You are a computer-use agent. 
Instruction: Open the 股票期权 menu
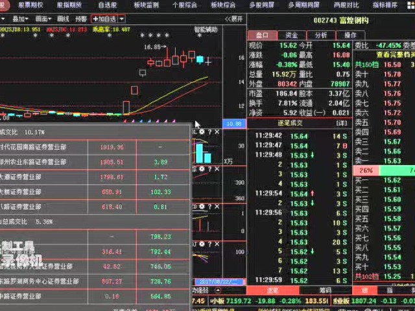(x=31, y=5)
